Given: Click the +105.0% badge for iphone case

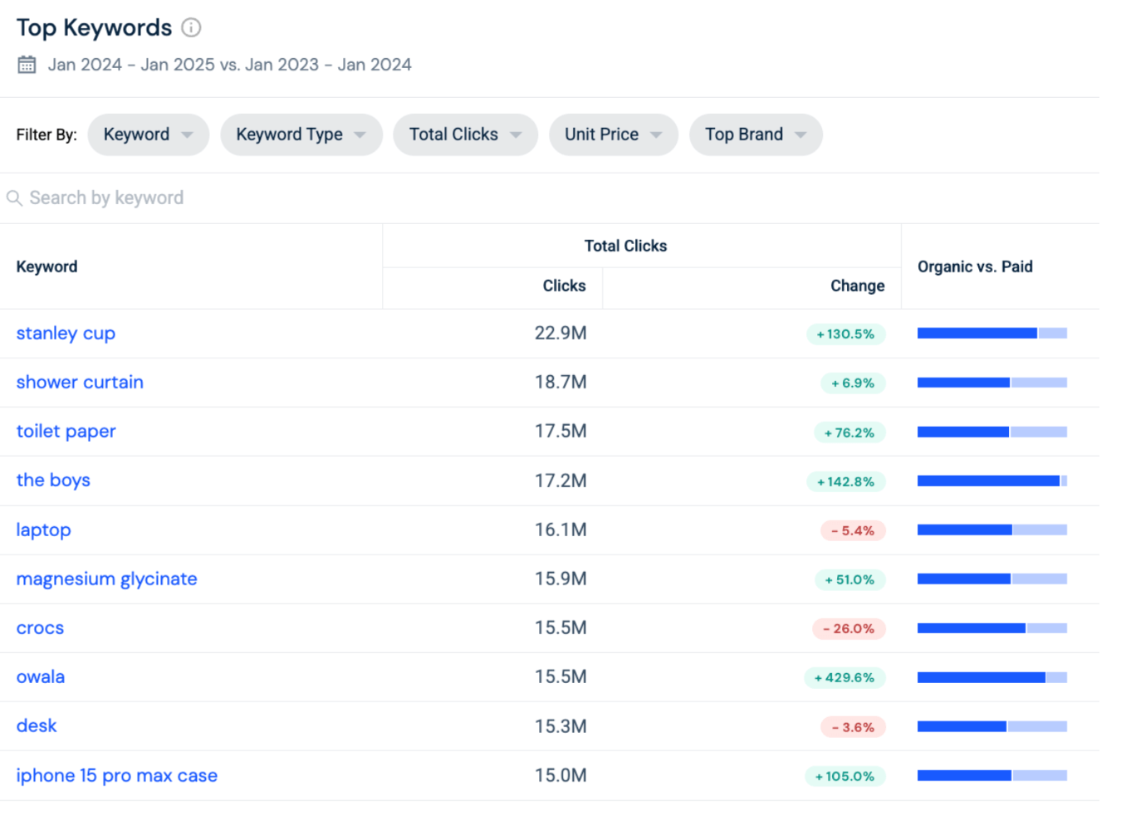Looking at the screenshot, I should (x=844, y=776).
